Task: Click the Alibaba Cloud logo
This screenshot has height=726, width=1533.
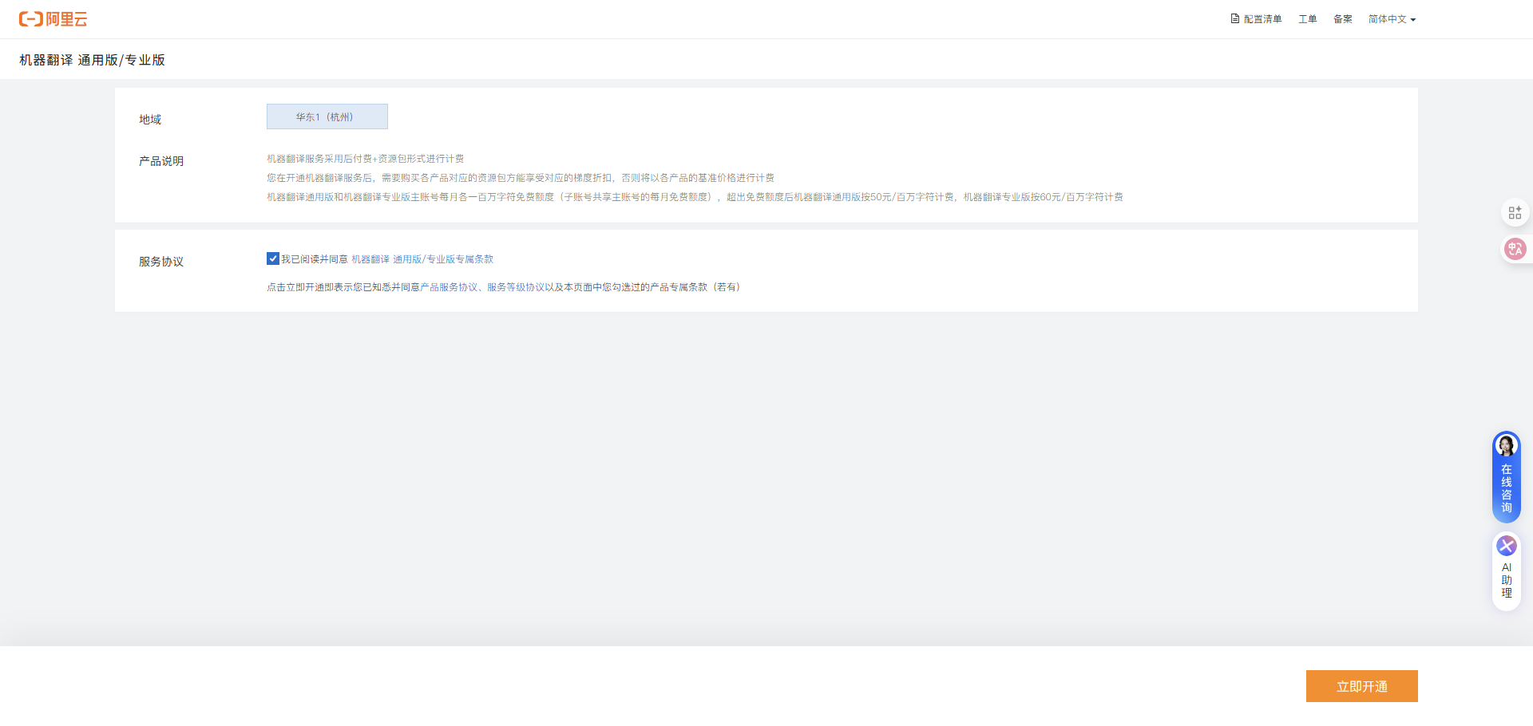Action: click(x=53, y=19)
